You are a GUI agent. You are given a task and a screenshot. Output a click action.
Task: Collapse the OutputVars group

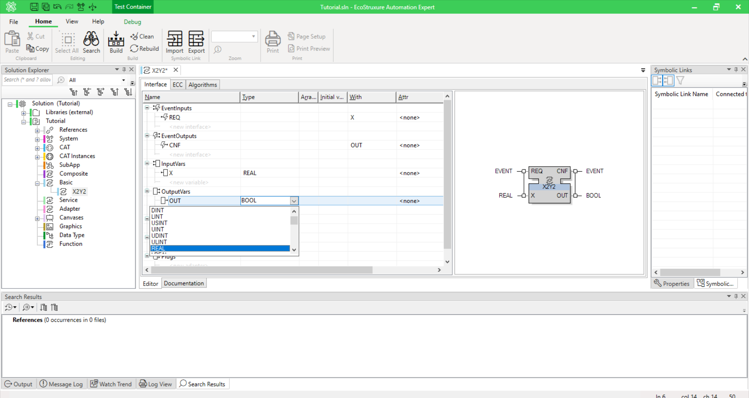coord(147,191)
